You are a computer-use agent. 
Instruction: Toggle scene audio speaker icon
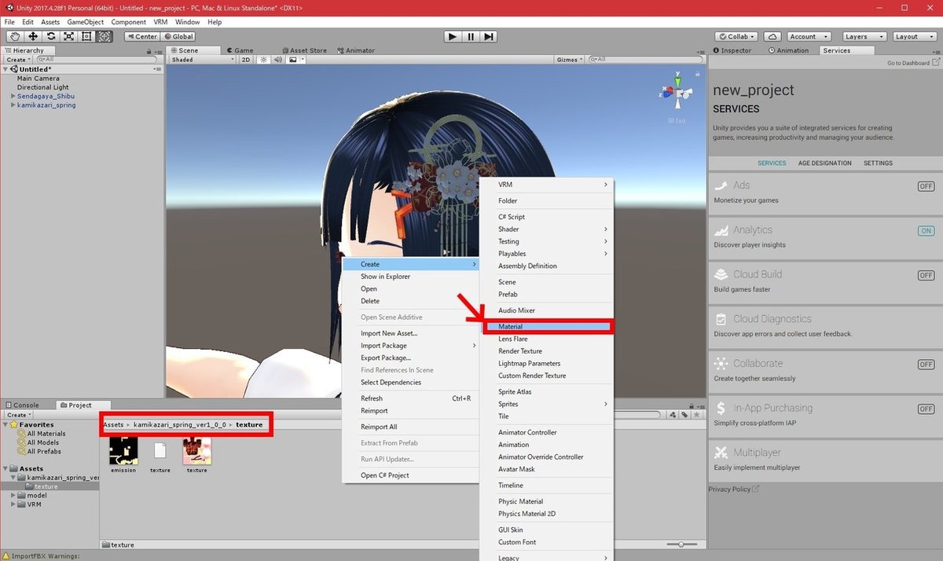[x=277, y=60]
